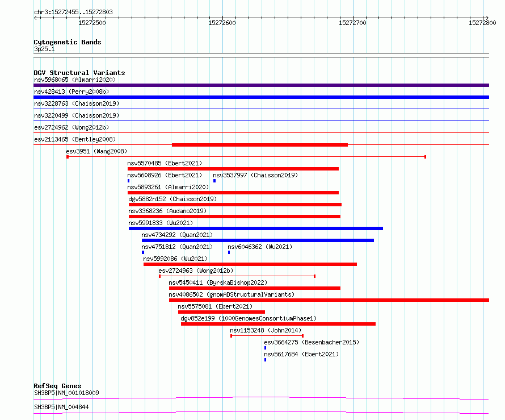Click nsv5575081 (Ebert2021) label

[x=215, y=306]
